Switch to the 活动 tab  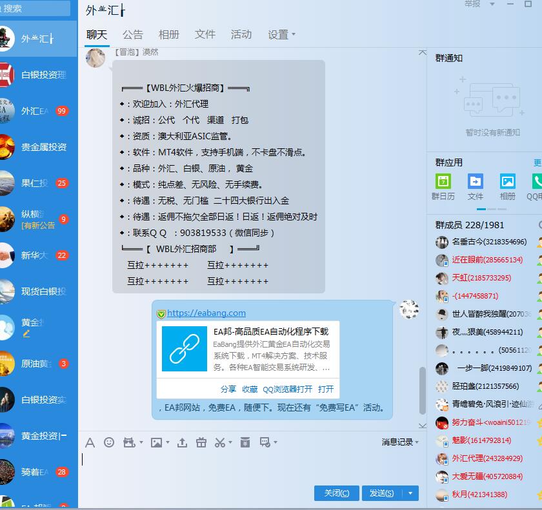[241, 35]
